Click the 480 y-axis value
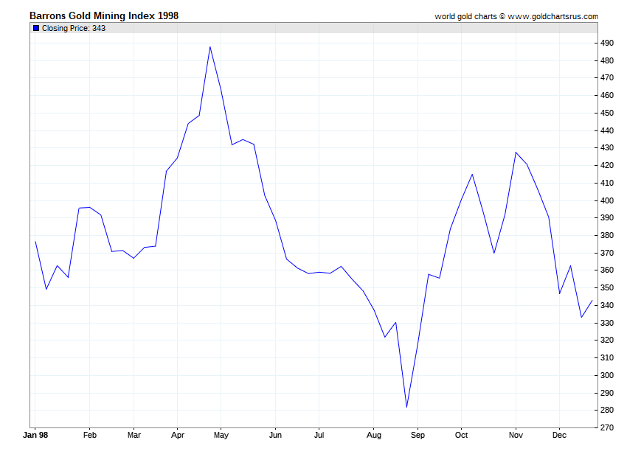 pyautogui.click(x=607, y=60)
